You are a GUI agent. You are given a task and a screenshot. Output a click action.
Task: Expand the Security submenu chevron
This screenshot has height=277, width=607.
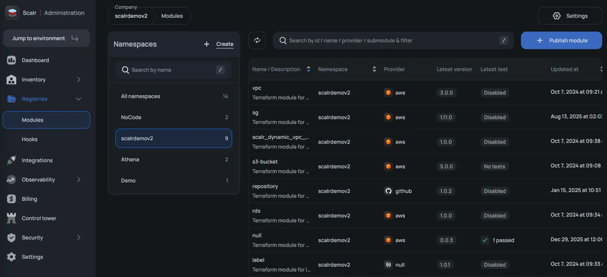[79, 238]
